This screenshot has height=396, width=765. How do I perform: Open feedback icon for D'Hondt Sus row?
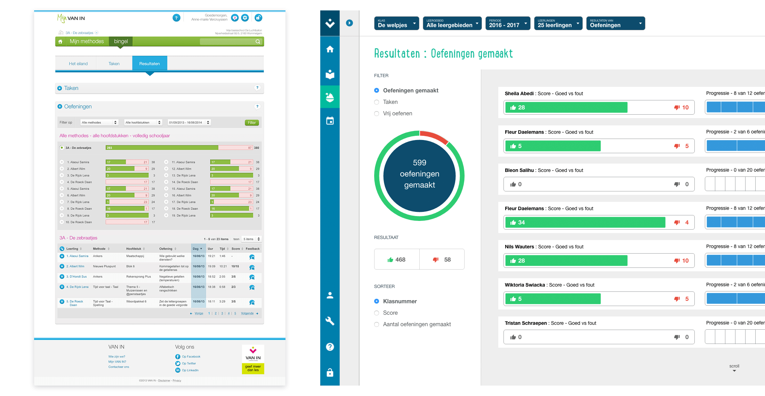pyautogui.click(x=252, y=277)
